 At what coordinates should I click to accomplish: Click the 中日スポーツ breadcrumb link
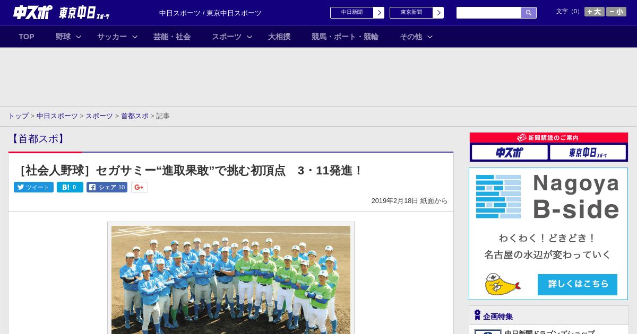(x=57, y=116)
